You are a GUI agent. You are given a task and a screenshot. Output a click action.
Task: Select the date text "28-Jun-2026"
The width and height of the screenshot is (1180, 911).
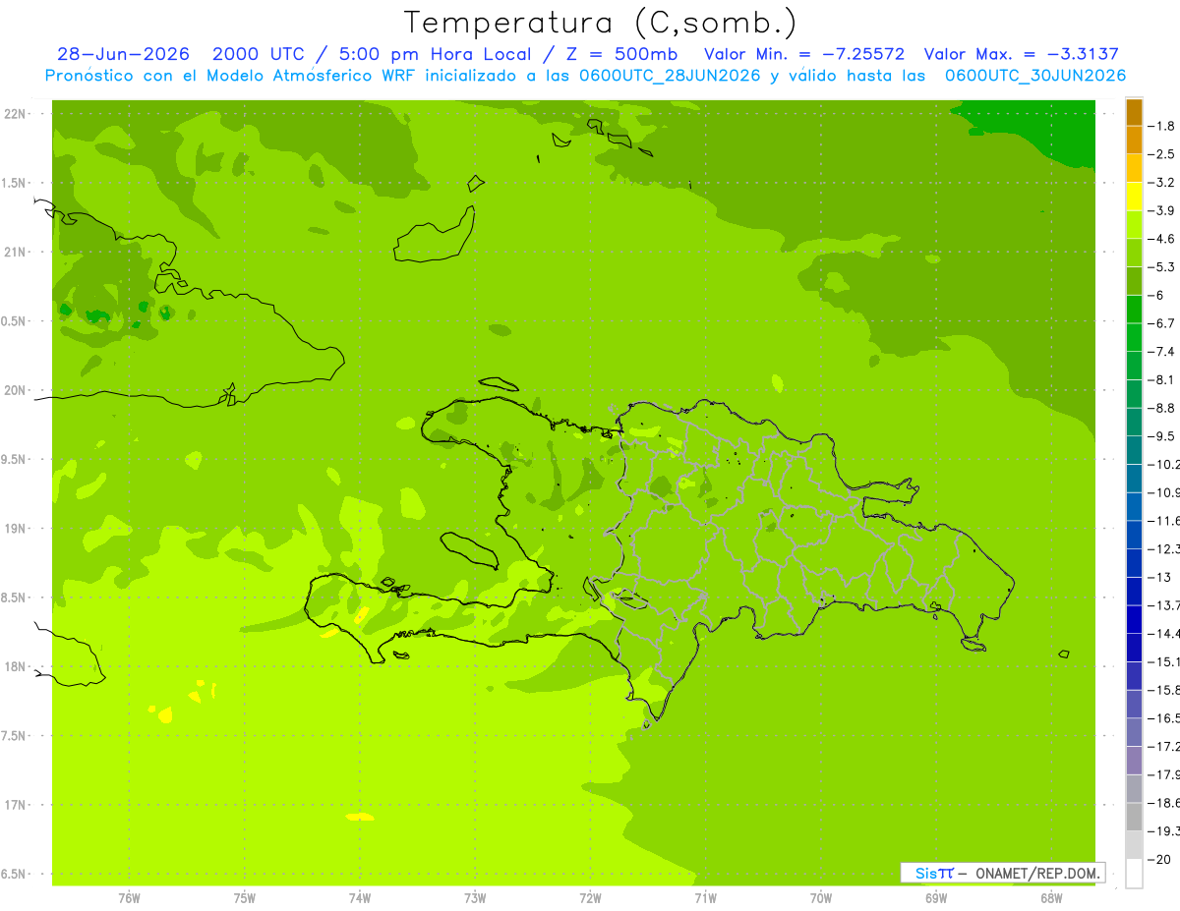(124, 55)
